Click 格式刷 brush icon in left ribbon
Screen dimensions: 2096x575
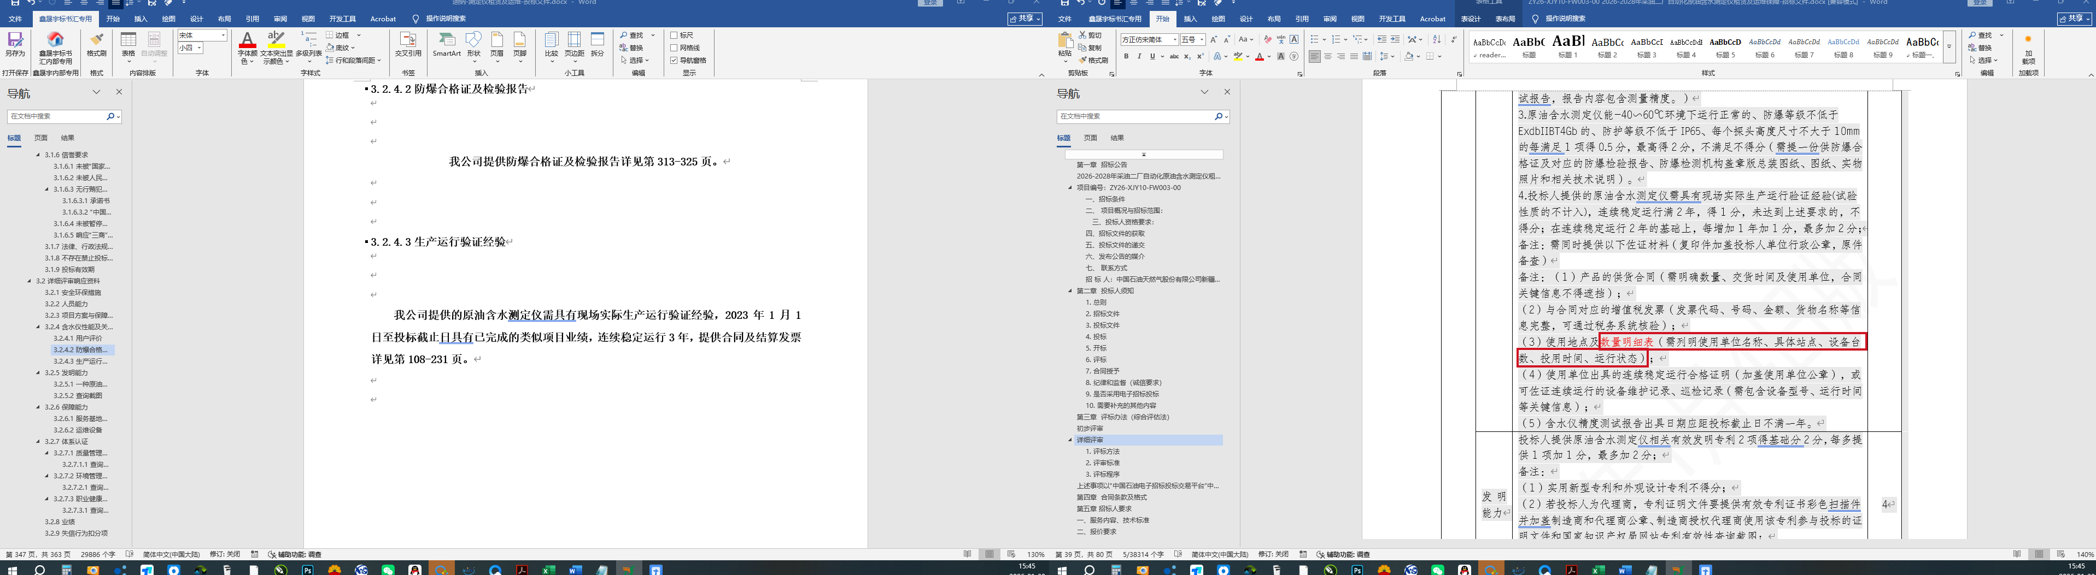[x=96, y=44]
